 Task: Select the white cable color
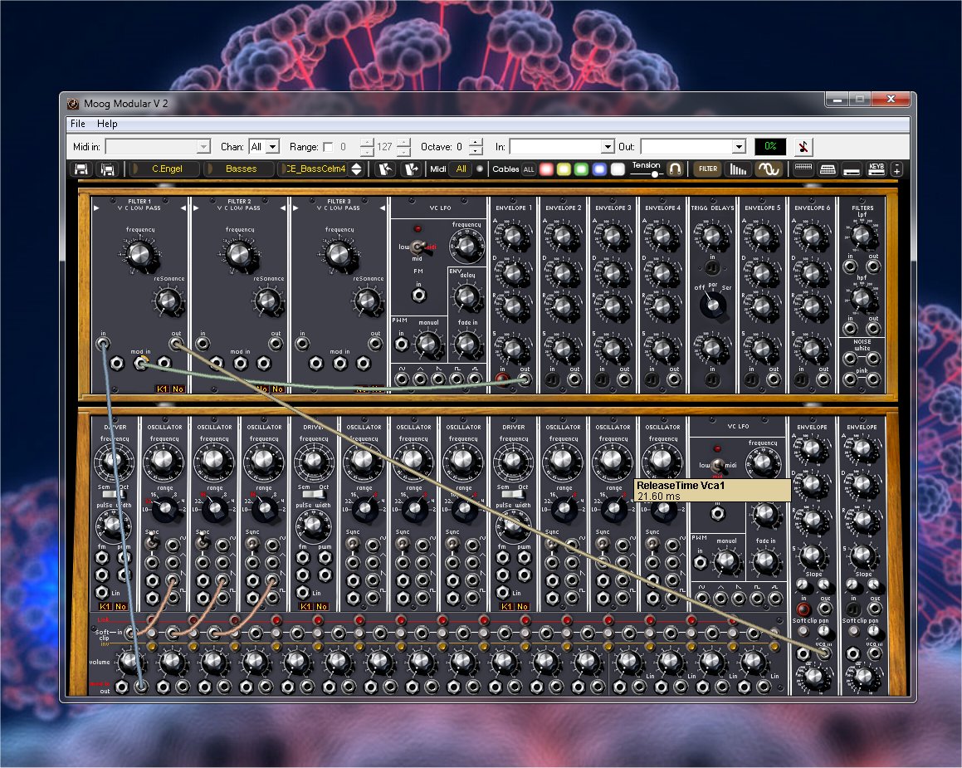point(618,169)
